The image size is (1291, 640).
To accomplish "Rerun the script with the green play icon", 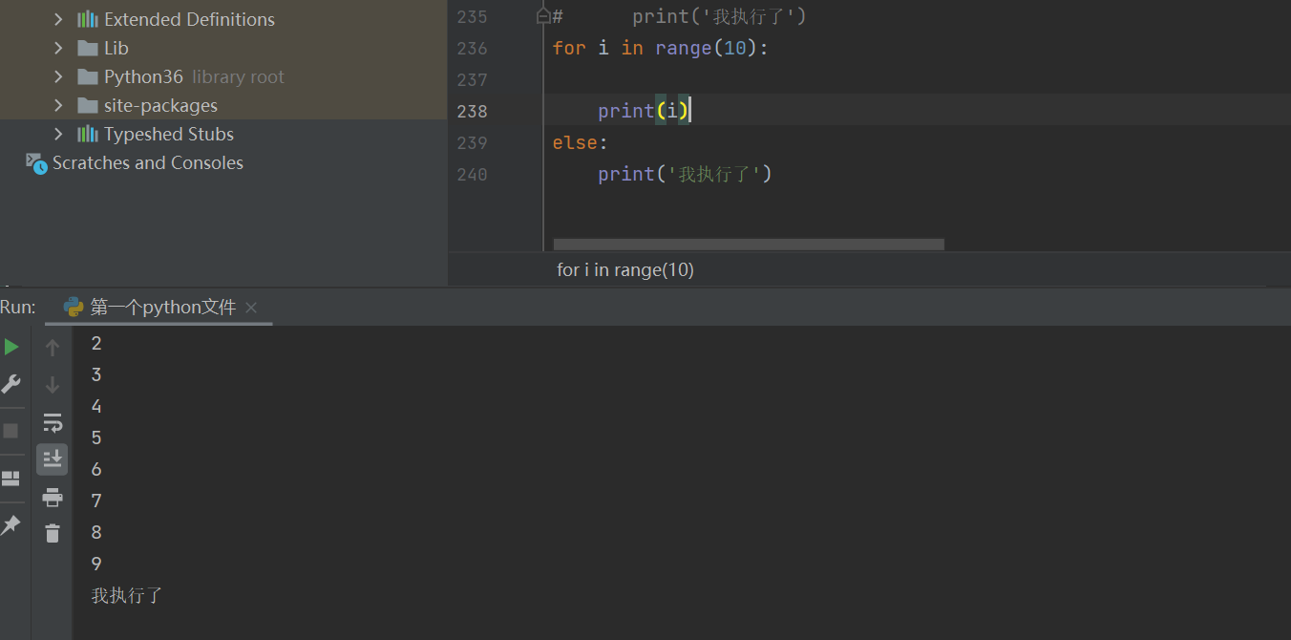I will [11, 347].
